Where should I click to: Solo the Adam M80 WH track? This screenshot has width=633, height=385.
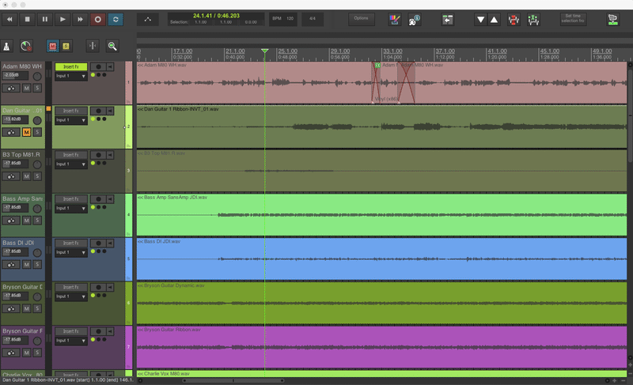click(37, 88)
